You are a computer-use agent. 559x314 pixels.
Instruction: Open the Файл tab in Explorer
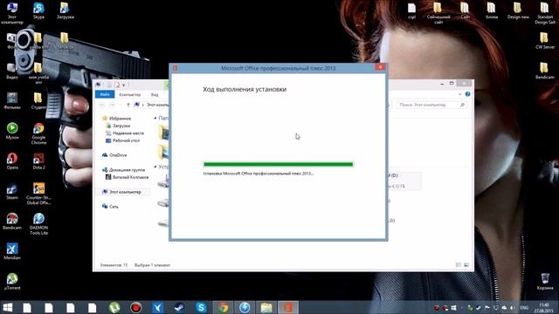pos(105,94)
